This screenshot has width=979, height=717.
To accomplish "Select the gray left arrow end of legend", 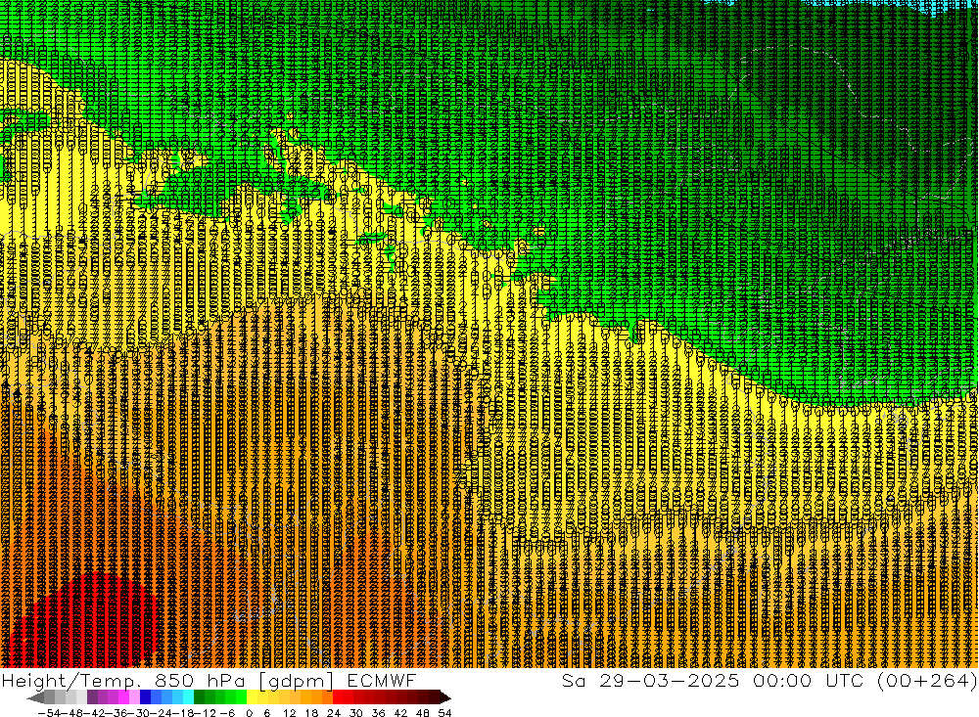I will tap(36, 697).
